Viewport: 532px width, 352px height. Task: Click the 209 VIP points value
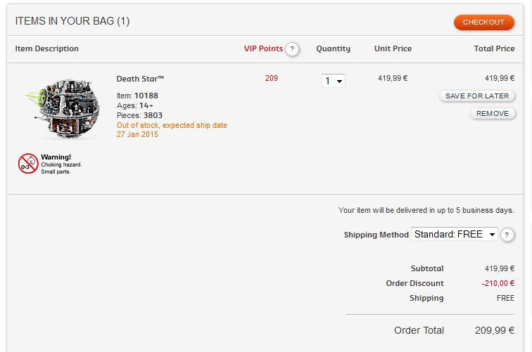(272, 78)
